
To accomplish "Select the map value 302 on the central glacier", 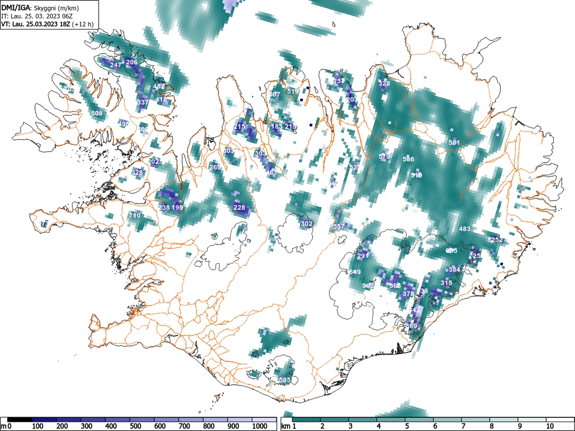I will [306, 224].
